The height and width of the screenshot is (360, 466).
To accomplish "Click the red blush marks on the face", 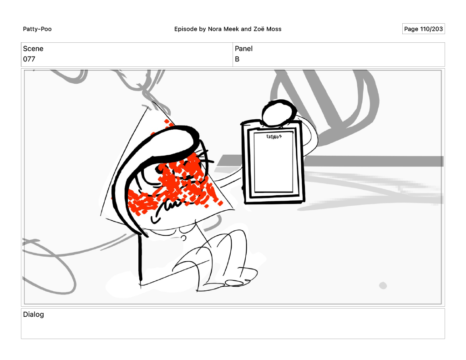I will pyautogui.click(x=182, y=182).
